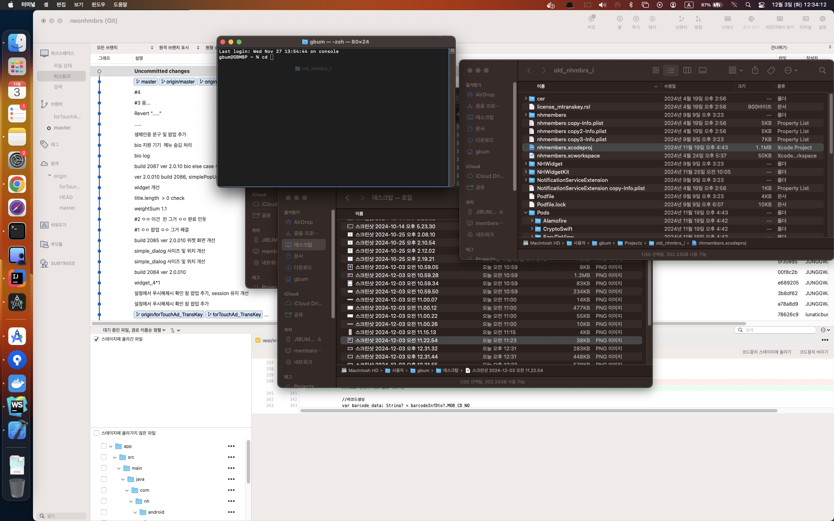Uncheck the staged files (스테이지에 올라간 파일) checkbox
This screenshot has width=834, height=521.
click(x=97, y=339)
